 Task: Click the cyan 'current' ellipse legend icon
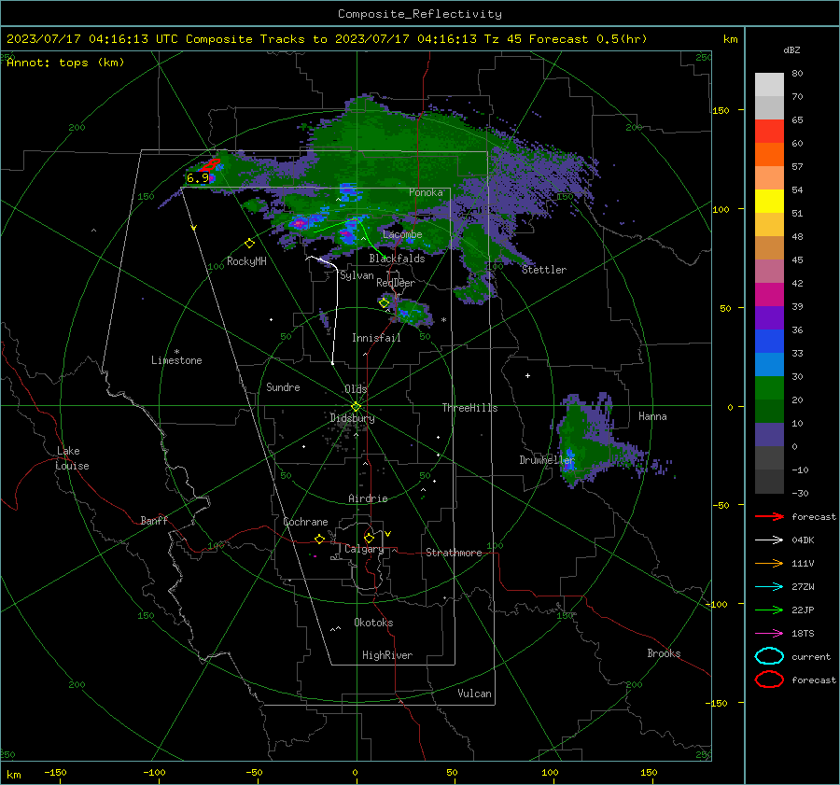tap(769, 656)
